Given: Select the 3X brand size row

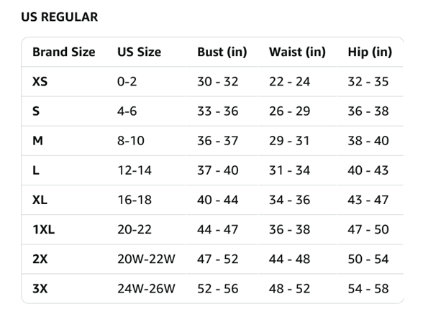Looking at the screenshot, I should (212, 289).
